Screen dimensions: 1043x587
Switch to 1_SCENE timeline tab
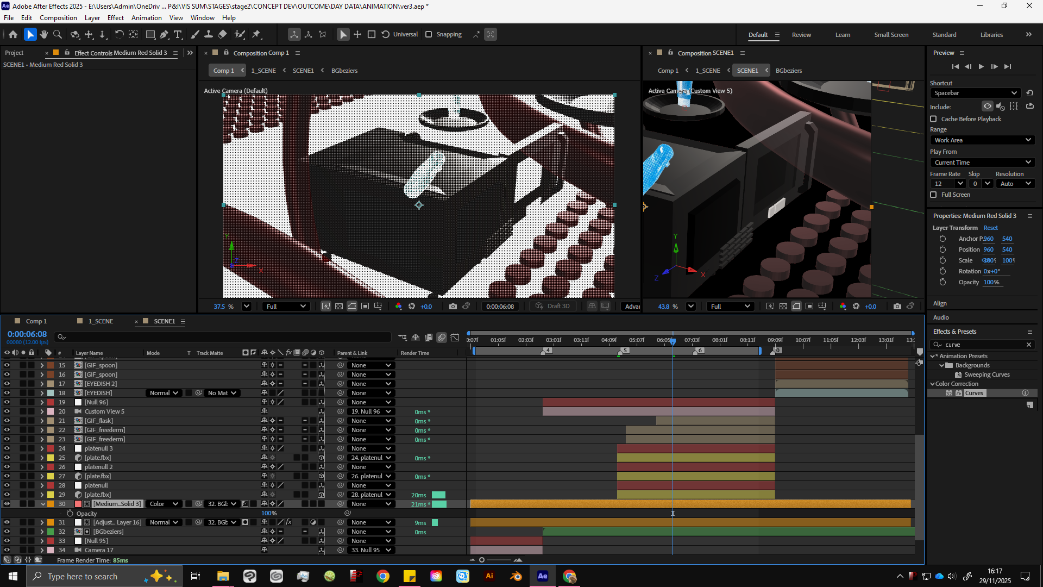101,321
